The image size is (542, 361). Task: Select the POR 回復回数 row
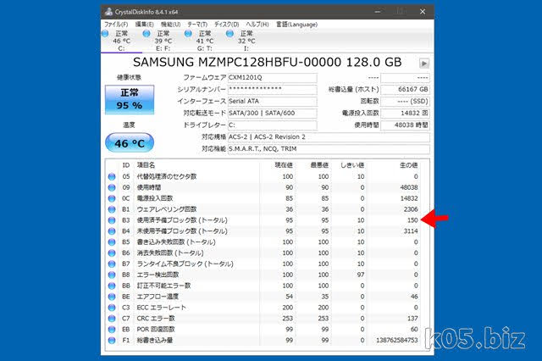pos(263,330)
